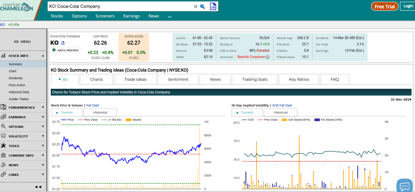
Task: Open the info icon beside Bearish Crossover
Action: pos(268,57)
